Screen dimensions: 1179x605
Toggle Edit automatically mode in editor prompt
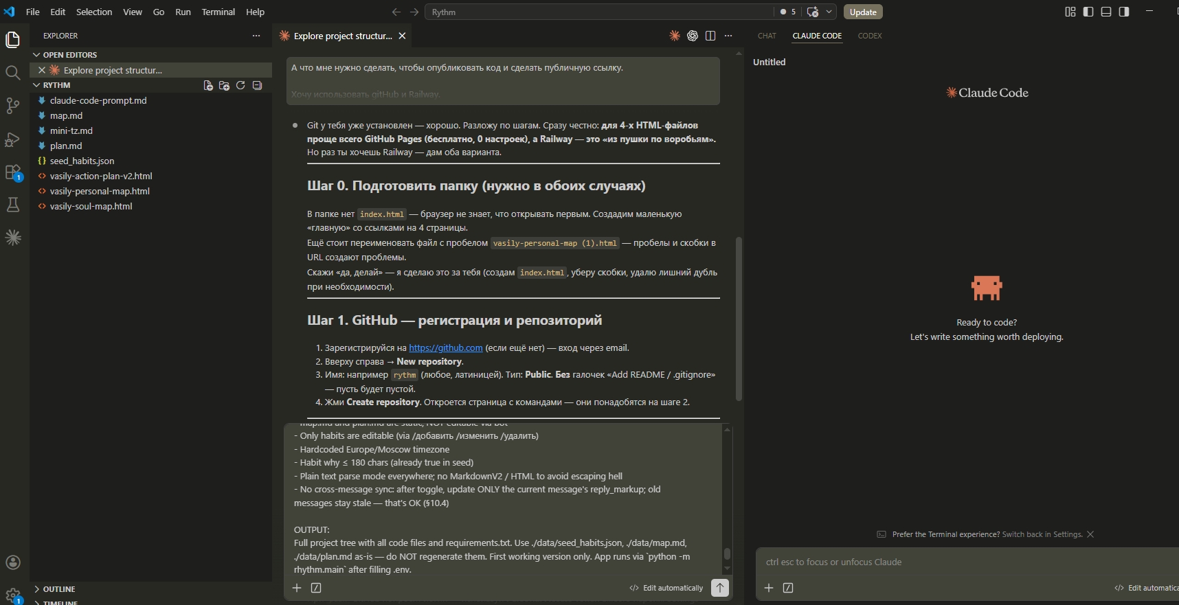[x=666, y=588]
